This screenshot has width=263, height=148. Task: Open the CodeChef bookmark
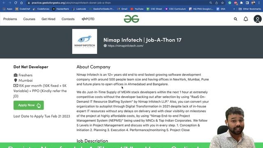[x=23, y=9]
